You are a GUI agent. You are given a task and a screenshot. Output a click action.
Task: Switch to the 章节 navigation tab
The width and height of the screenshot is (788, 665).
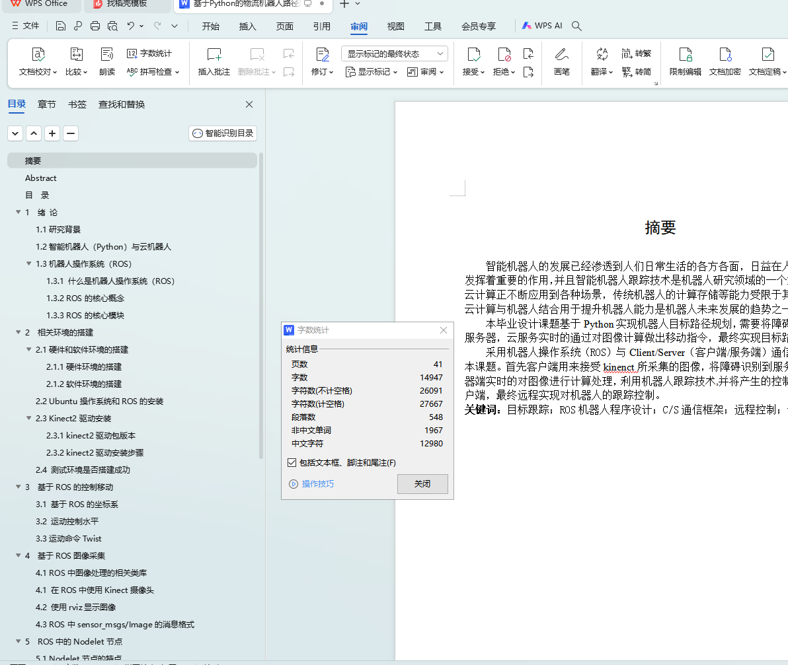47,104
